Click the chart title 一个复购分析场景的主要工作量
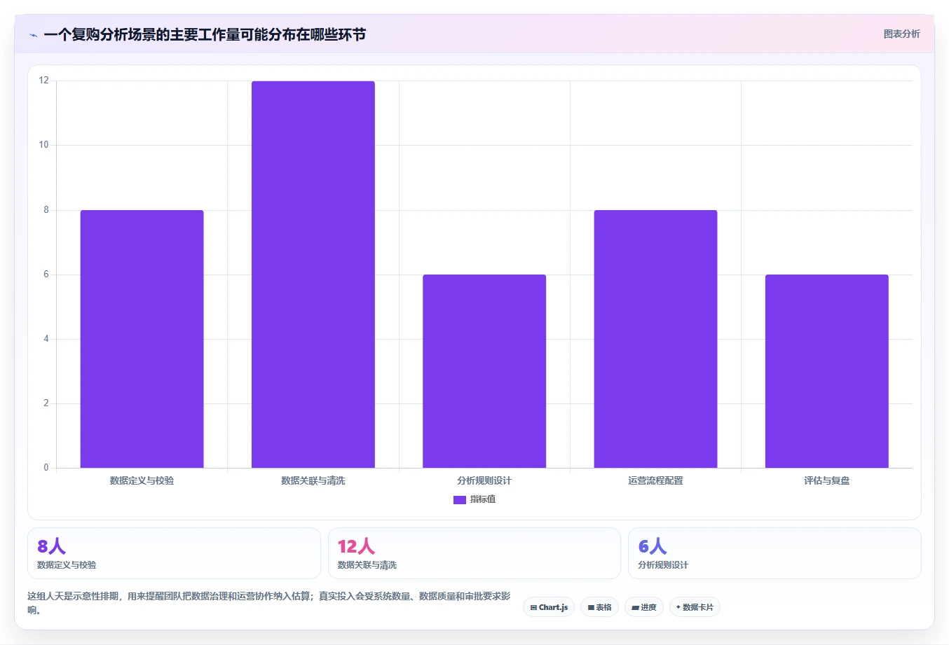The height and width of the screenshot is (645, 949). click(205, 34)
